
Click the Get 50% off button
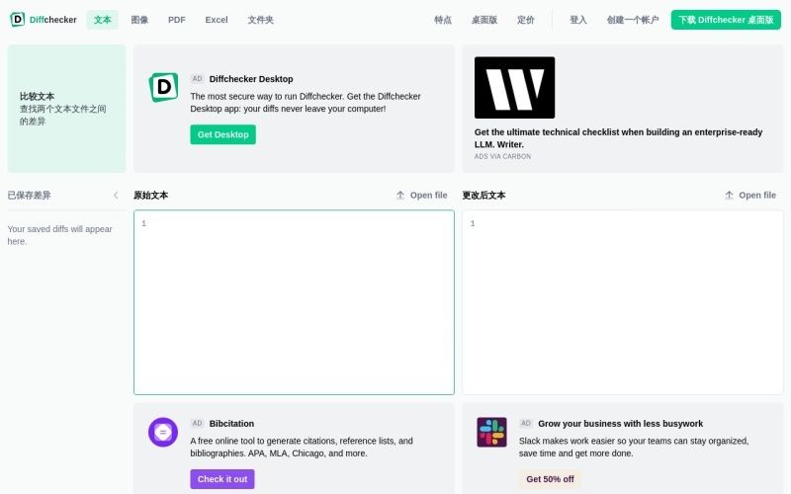coord(550,479)
